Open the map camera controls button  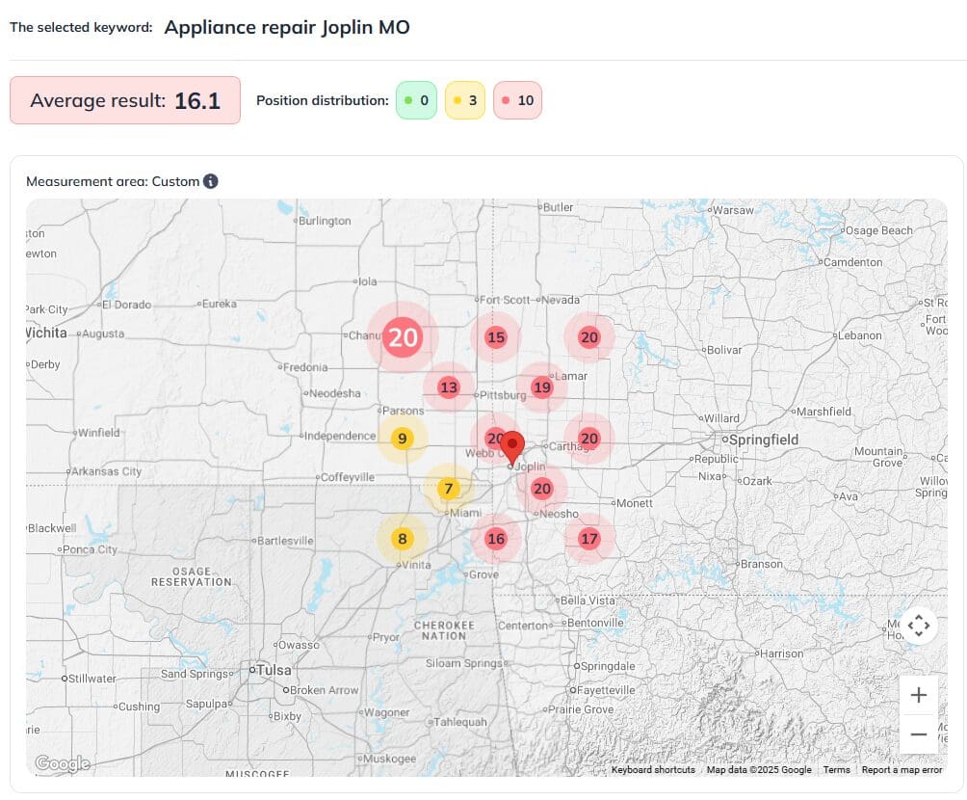click(x=918, y=626)
